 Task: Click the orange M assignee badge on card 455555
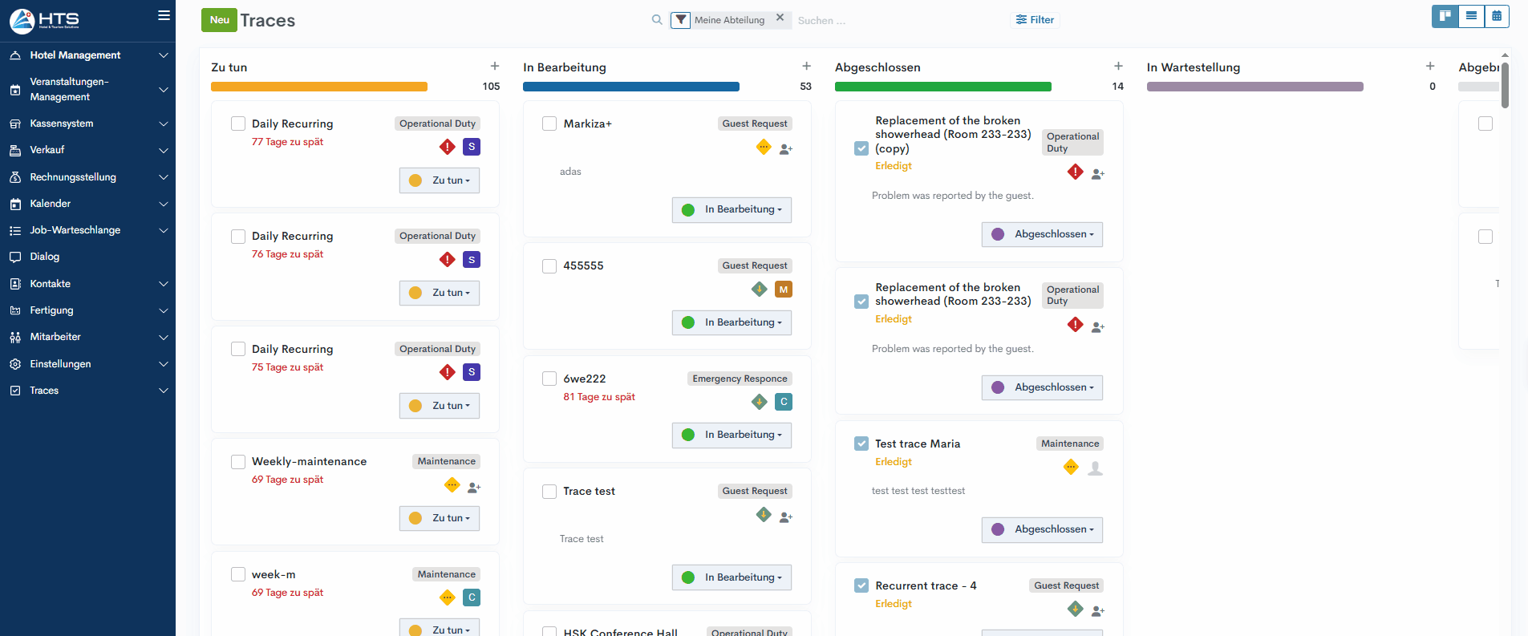pyautogui.click(x=784, y=290)
